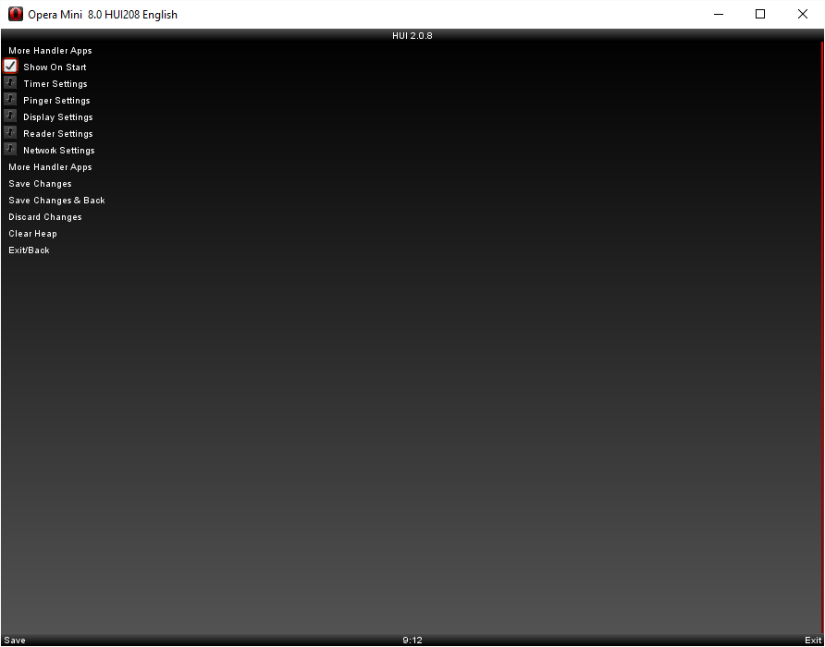Toggle the Show On Start checkbox
825x647 pixels.
pyautogui.click(x=10, y=67)
